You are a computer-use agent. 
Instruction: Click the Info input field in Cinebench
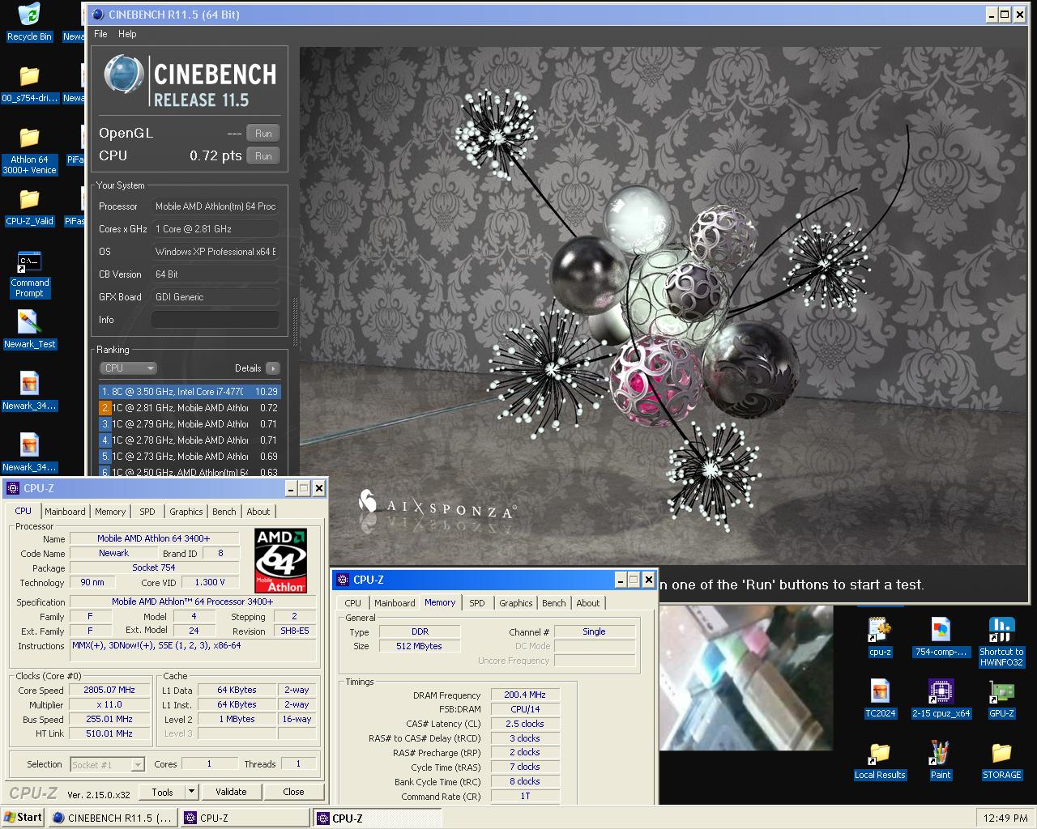point(216,320)
